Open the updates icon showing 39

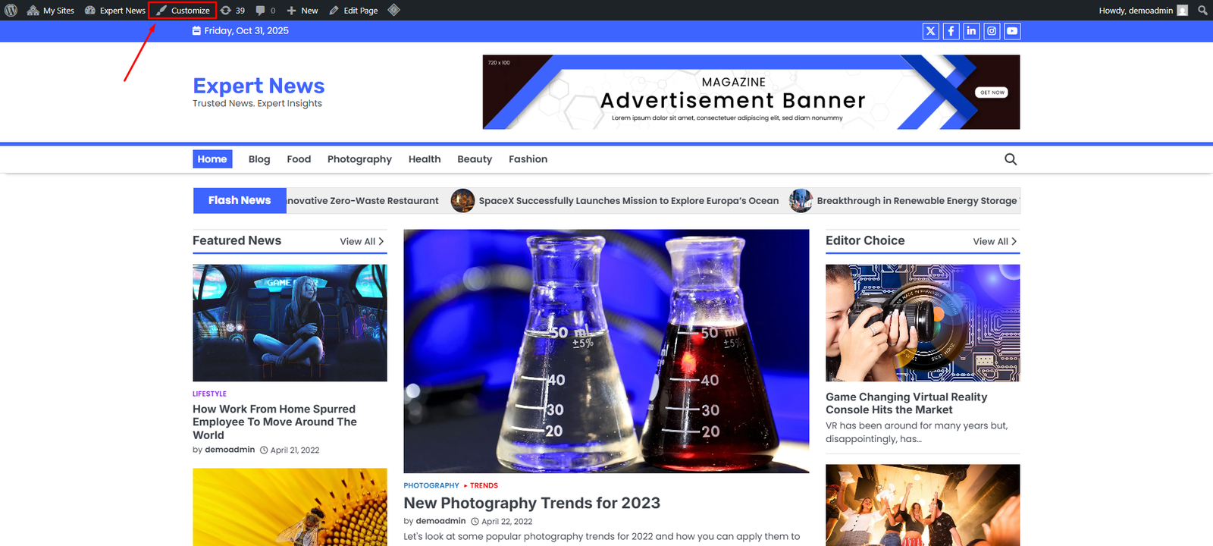(x=233, y=11)
